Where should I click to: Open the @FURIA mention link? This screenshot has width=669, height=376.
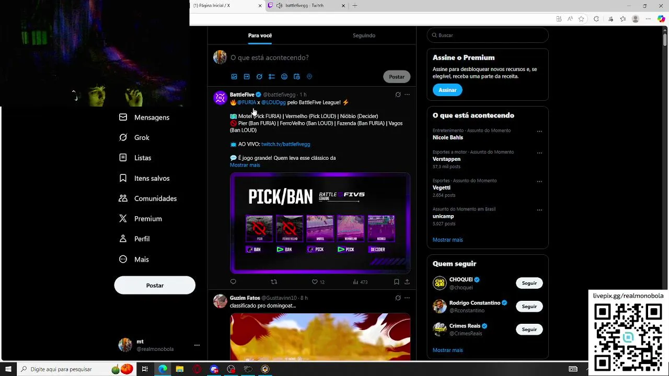(247, 102)
